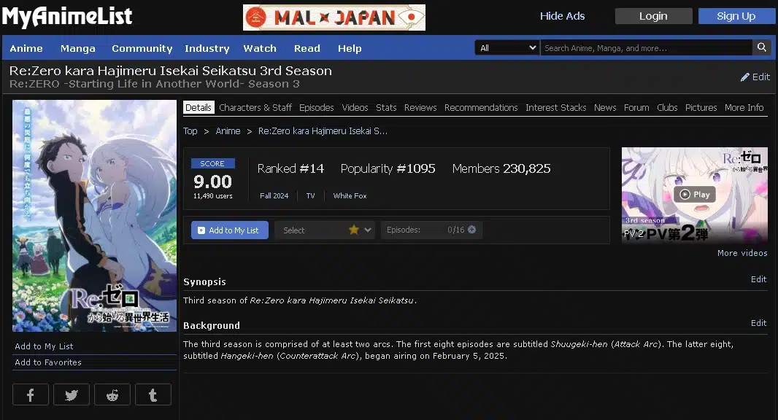Share the page on Reddit
The width and height of the screenshot is (778, 420).
point(112,394)
